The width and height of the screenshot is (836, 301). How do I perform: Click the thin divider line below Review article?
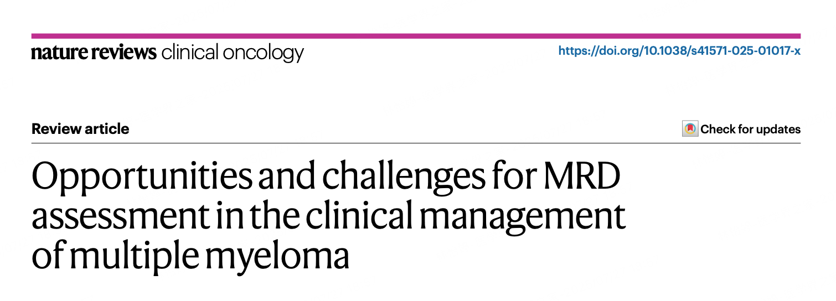(416, 143)
